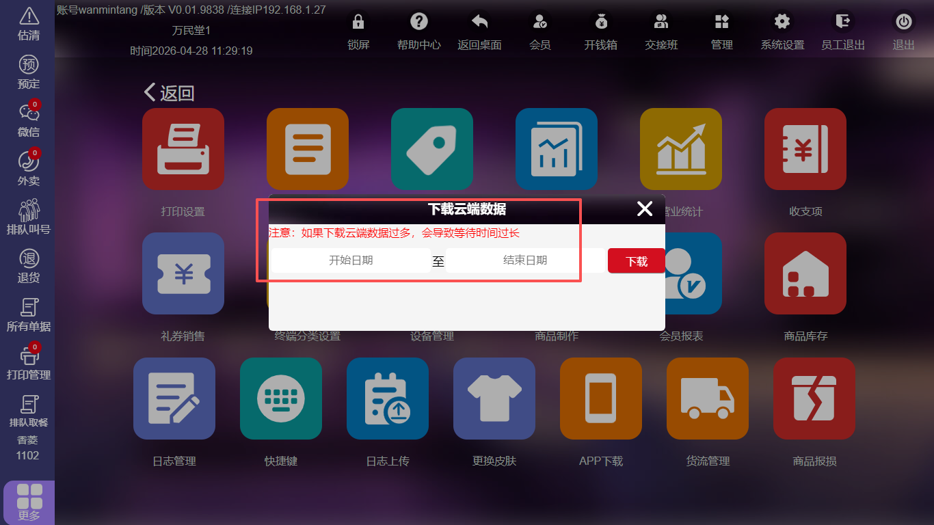Screen dimensions: 934x525
Task: Select 估清 in the left sidebar
Action: pyautogui.click(x=28, y=23)
